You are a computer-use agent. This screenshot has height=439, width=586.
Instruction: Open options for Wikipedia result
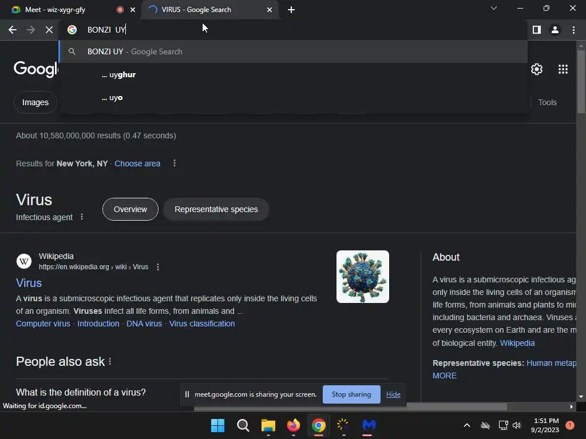coord(158,267)
